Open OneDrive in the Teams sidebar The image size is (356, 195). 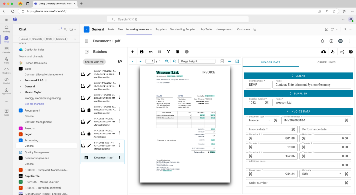[7, 70]
